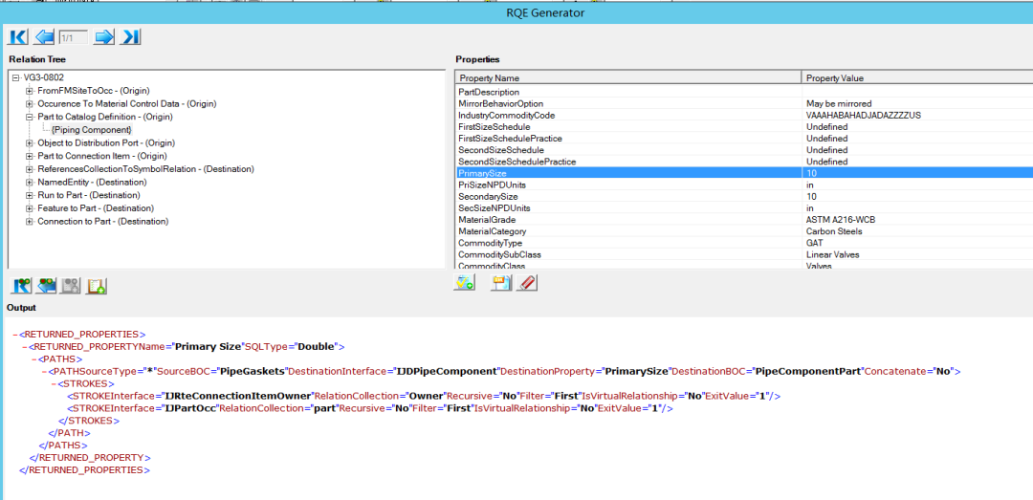Select the {Piping Component} tree item
Viewport: 1033px width, 500px height.
[x=92, y=130]
